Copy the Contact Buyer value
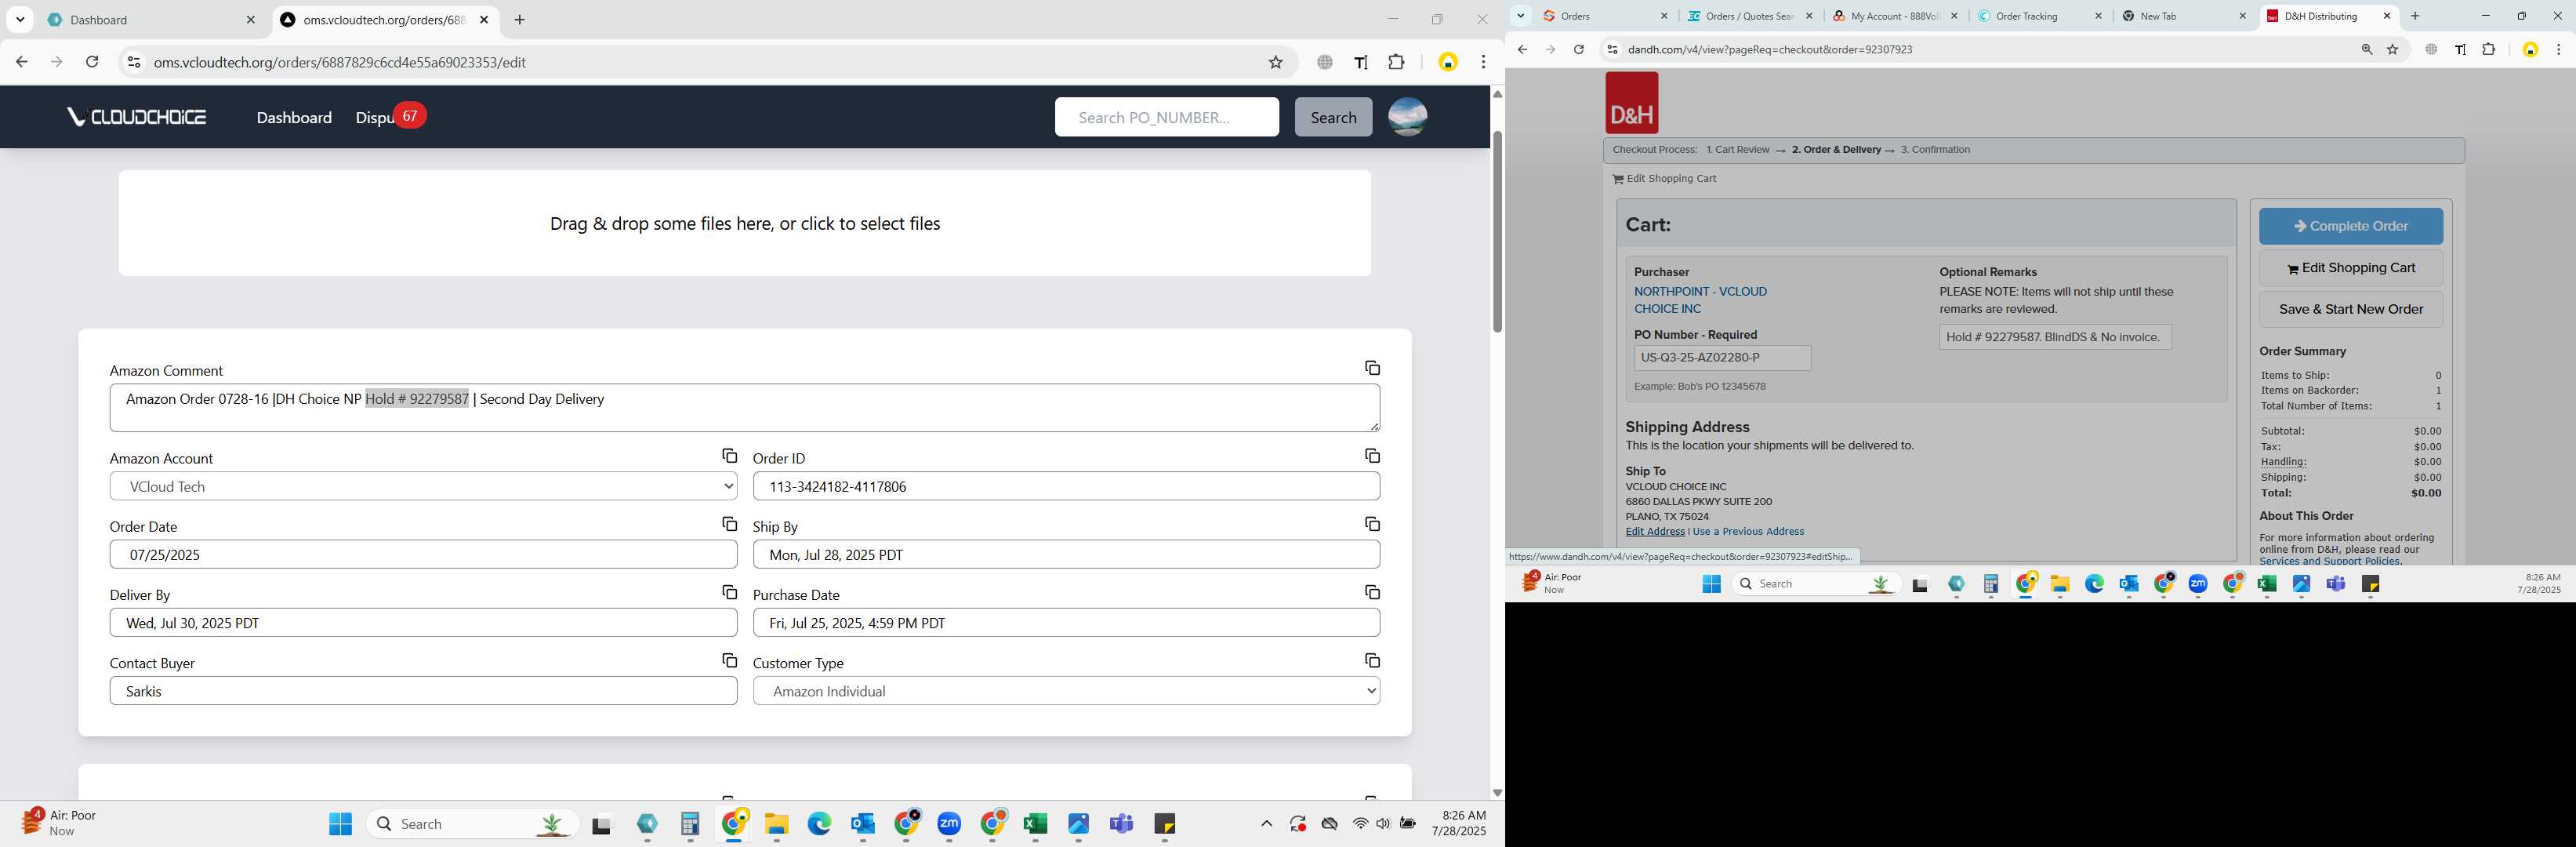Viewport: 2576px width, 847px height. pos(729,660)
